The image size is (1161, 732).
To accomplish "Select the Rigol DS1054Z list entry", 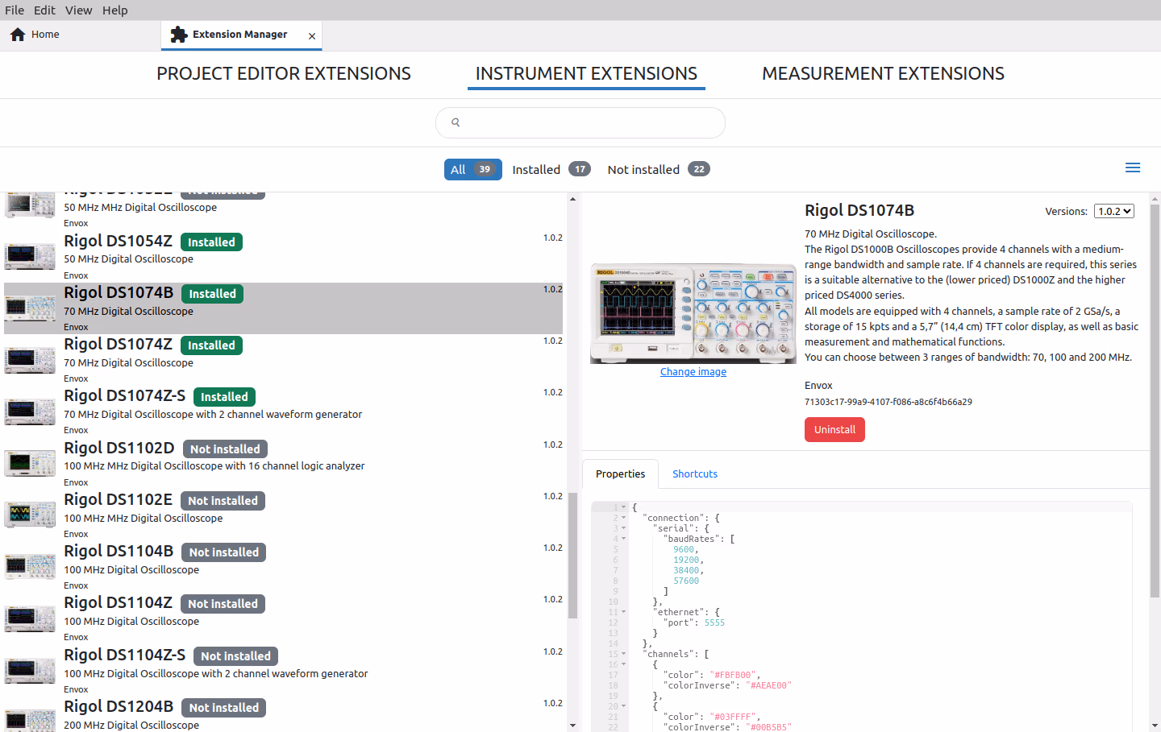I will [283, 257].
